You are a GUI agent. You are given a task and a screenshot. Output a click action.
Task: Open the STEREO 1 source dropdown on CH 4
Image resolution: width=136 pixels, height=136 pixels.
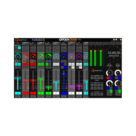[41, 44]
